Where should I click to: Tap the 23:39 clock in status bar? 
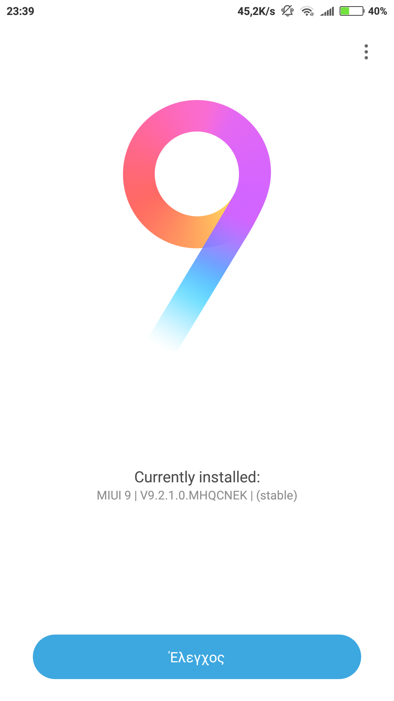20,11
